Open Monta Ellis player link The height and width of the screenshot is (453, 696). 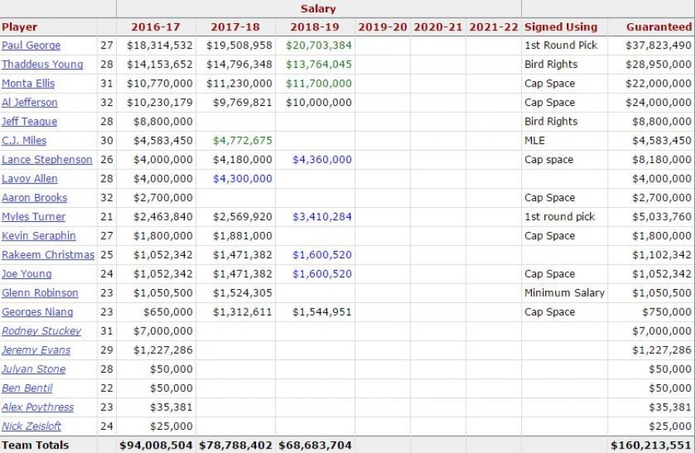click(x=29, y=83)
